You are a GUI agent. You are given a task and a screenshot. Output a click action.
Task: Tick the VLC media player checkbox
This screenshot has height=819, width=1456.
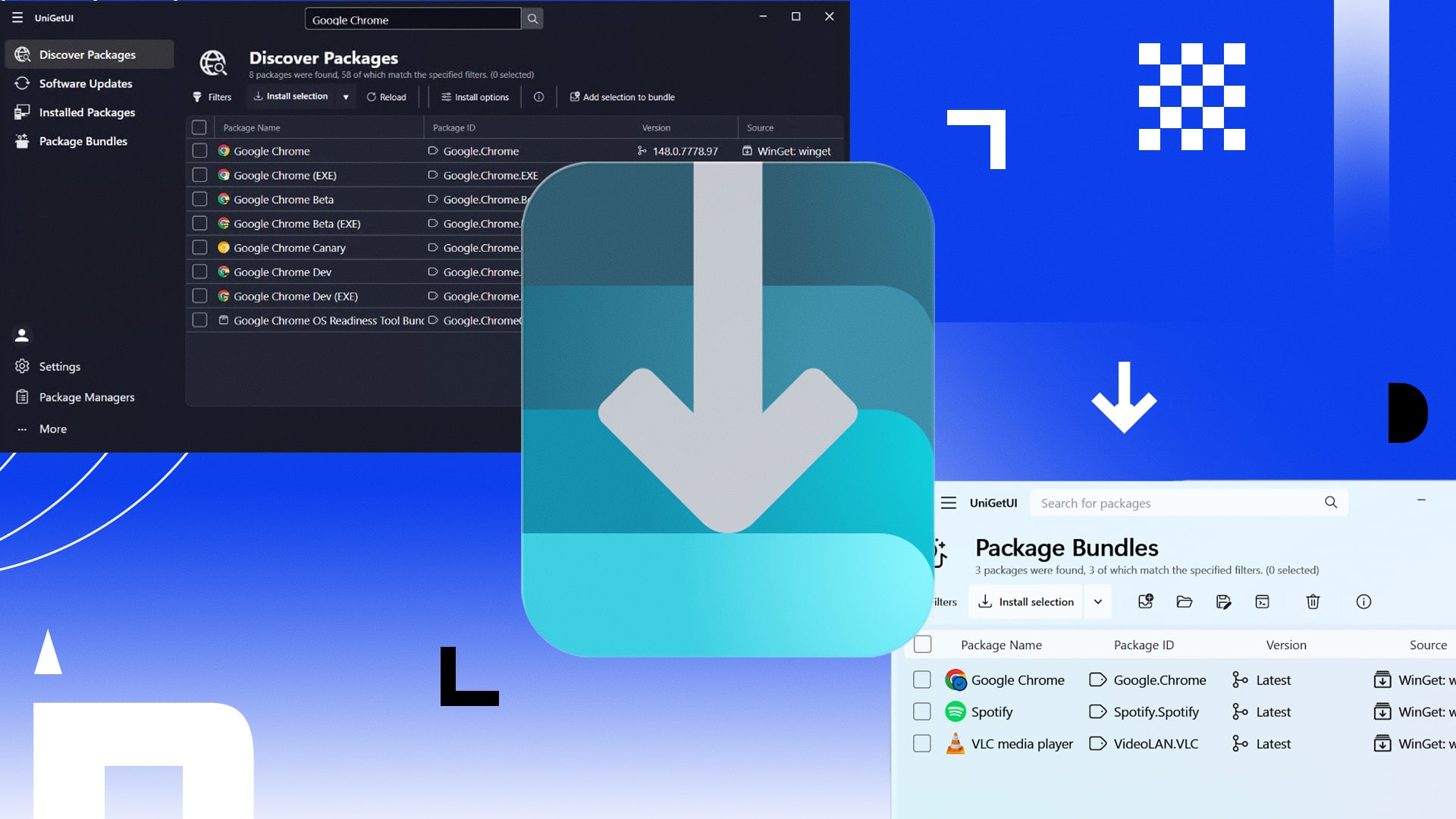[922, 743]
